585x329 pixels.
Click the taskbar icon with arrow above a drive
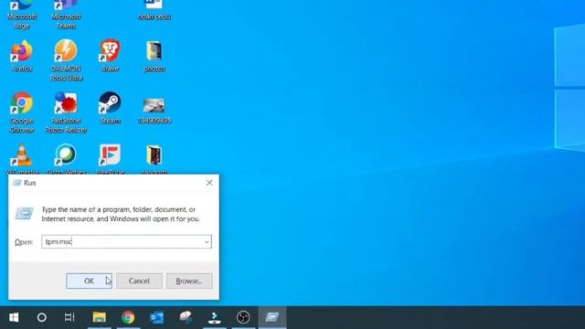tap(215, 317)
